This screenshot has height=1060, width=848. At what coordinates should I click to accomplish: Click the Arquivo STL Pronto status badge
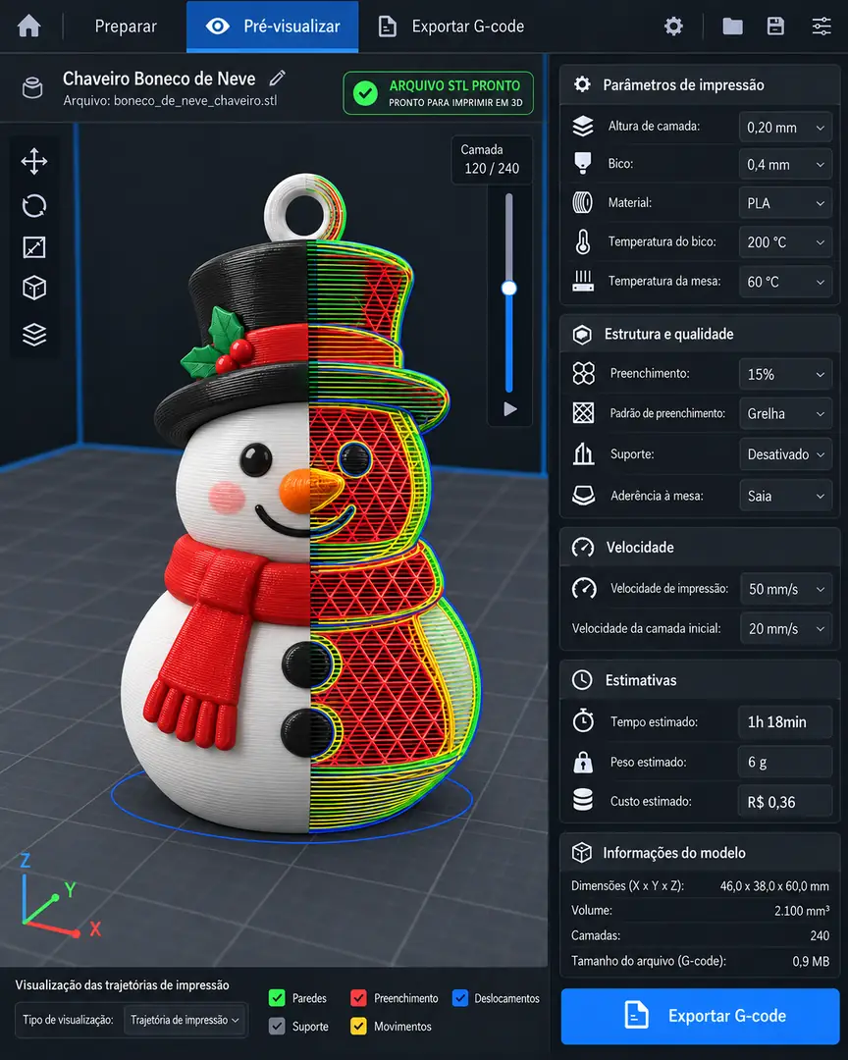pos(438,93)
